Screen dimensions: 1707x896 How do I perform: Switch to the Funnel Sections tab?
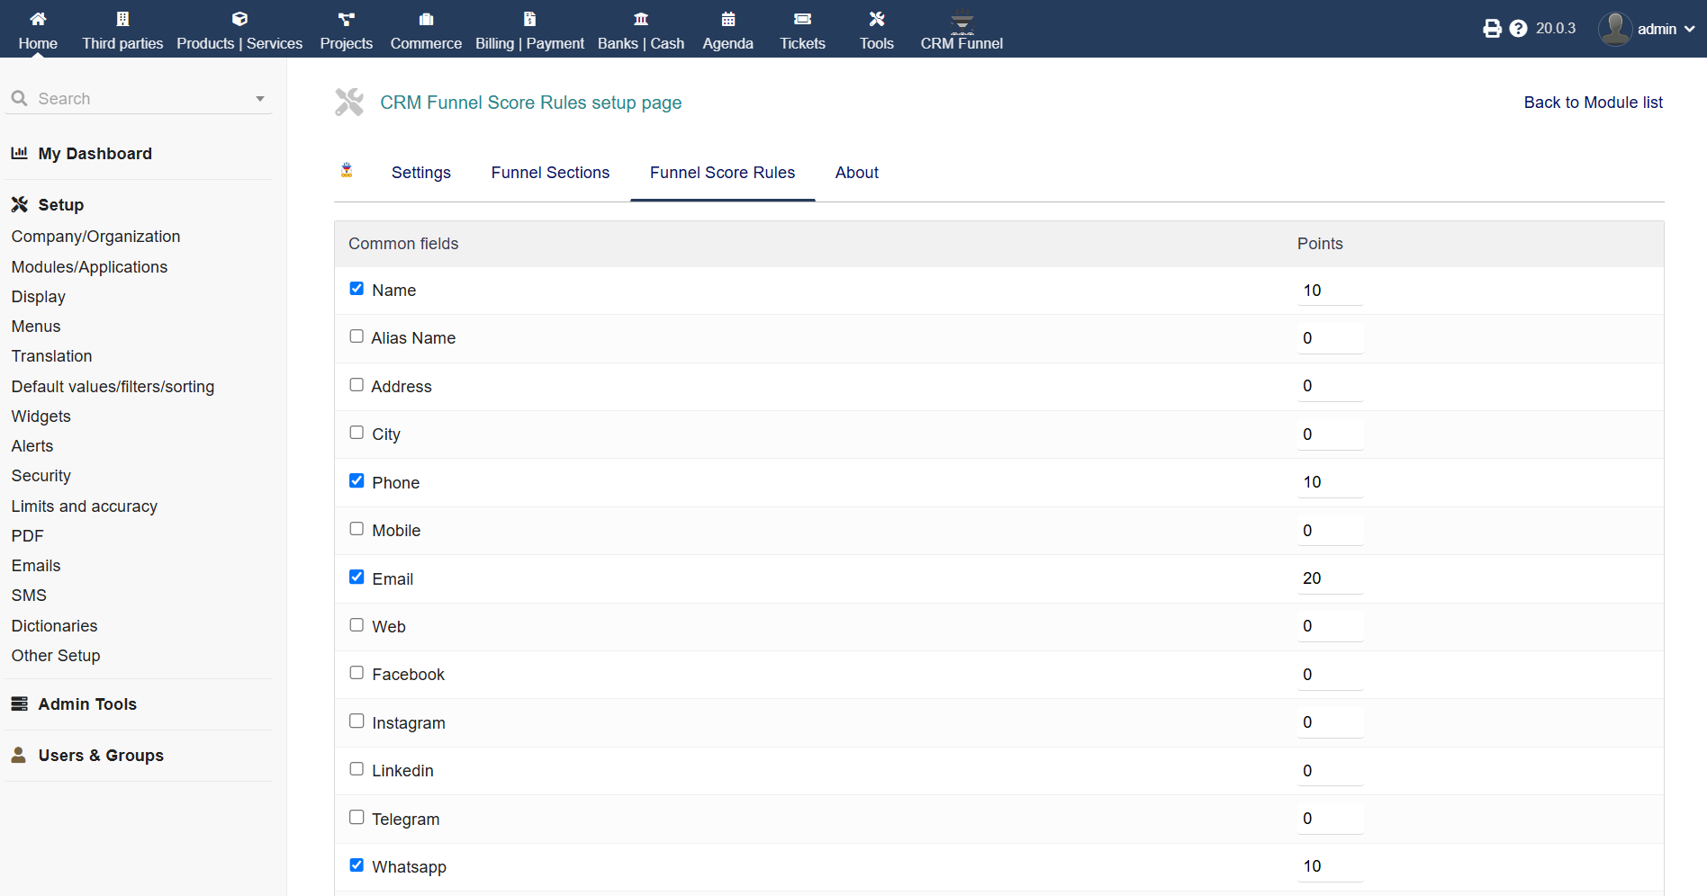coord(550,173)
